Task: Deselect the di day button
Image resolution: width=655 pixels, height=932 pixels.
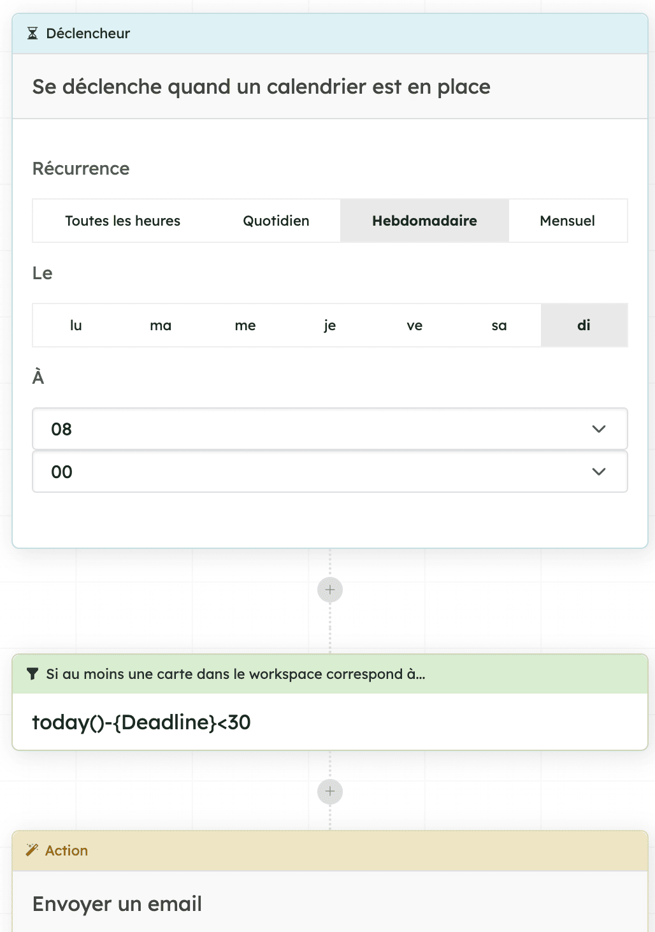Action: 584,325
